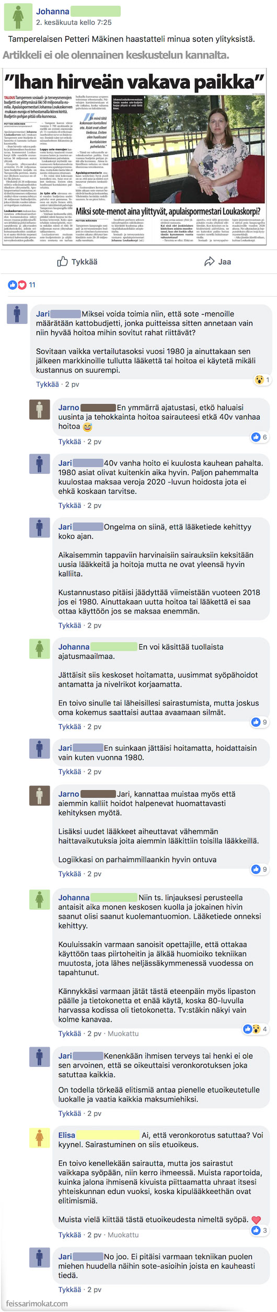Click the heart reaction on Elisa's comment
This screenshot has width=277, height=1312.
pyautogui.click(x=256, y=1220)
